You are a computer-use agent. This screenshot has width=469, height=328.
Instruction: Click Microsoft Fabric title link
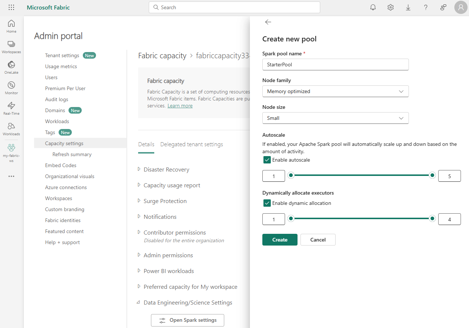(x=48, y=7)
